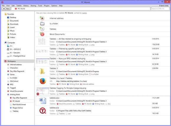Screen dimensions: 171x126
Task: Open the Options menu
Action: pos(54,6)
